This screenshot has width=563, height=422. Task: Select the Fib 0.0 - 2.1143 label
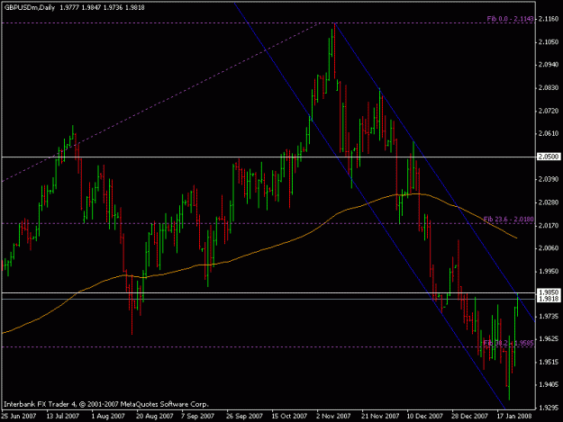click(x=510, y=19)
